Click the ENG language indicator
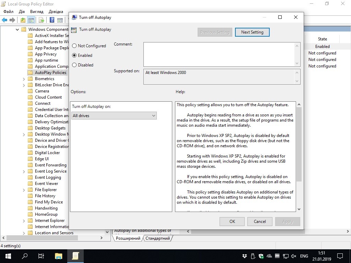 (304, 256)
